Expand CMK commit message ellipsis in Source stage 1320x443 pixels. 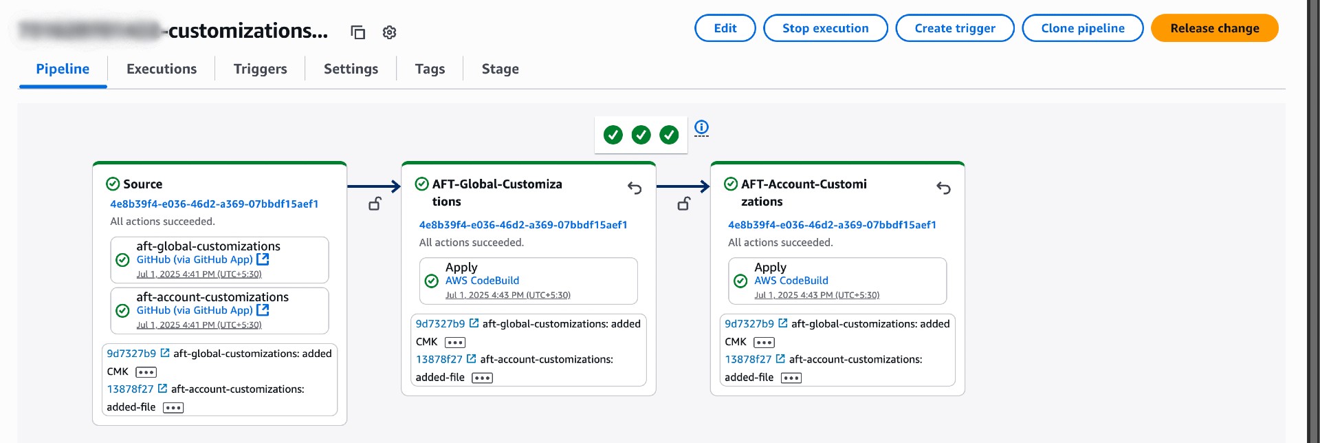coord(146,372)
